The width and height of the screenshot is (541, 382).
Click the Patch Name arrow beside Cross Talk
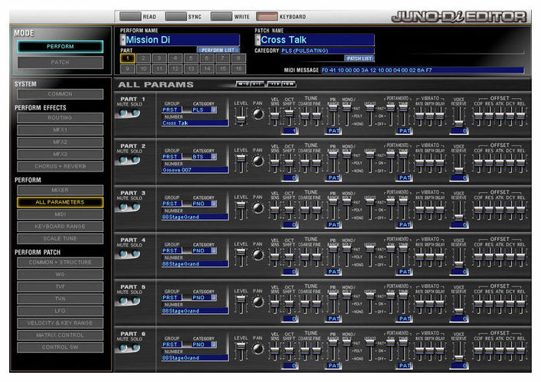[257, 40]
